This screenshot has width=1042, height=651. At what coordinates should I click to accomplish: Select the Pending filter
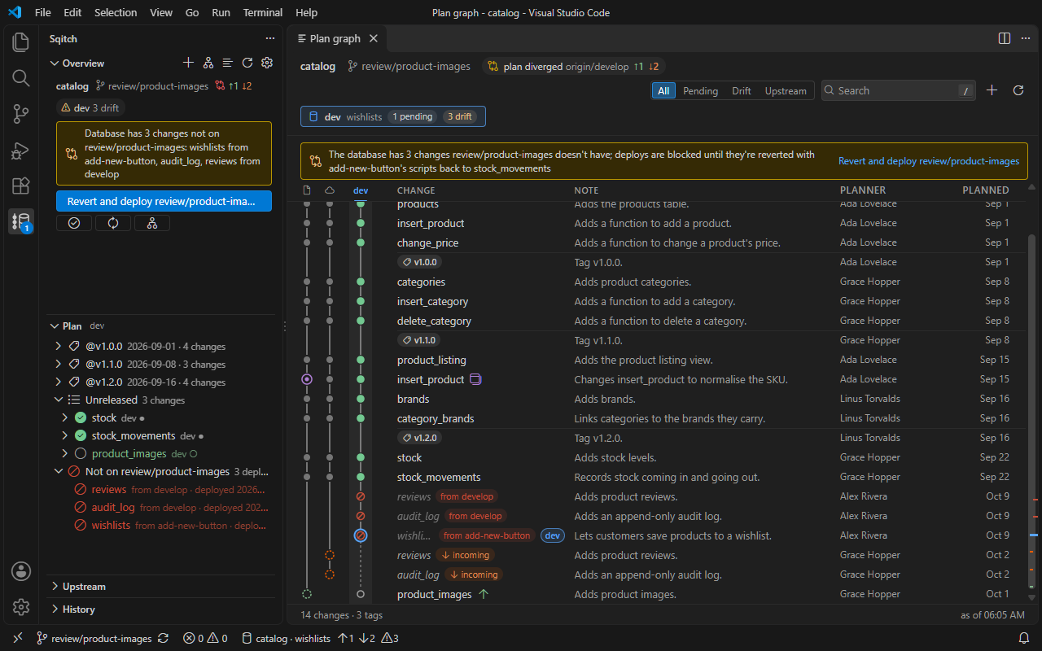700,91
